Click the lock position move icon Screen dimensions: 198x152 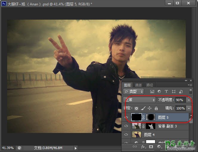point(150,109)
